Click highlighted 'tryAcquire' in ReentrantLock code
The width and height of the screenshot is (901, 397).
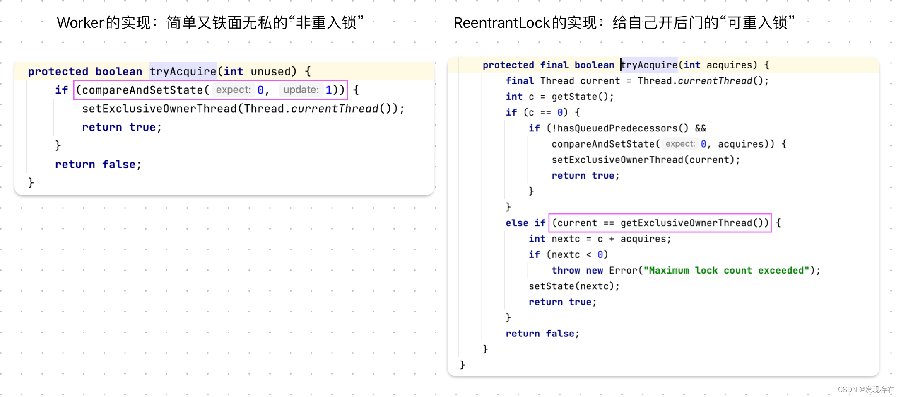point(649,65)
